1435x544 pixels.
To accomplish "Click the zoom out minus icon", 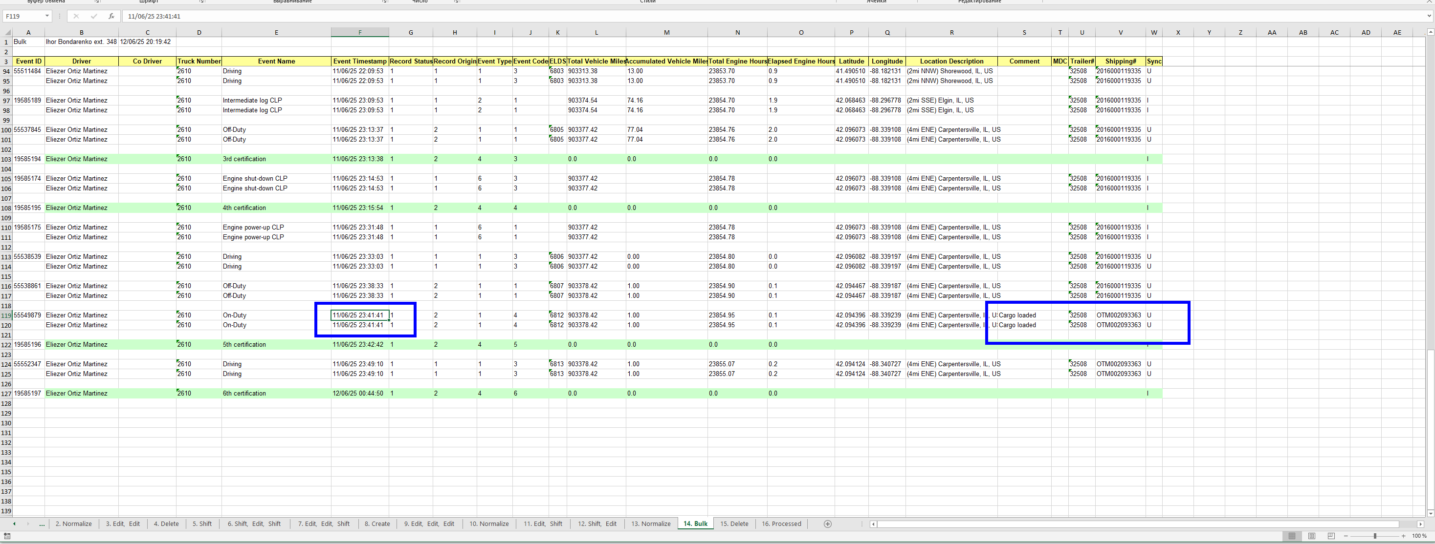I will click(1346, 536).
